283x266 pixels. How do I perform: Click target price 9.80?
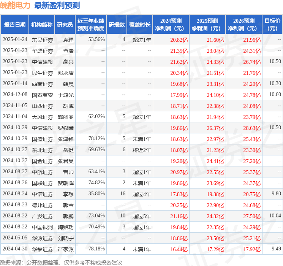pyautogui.click(x=276, y=193)
